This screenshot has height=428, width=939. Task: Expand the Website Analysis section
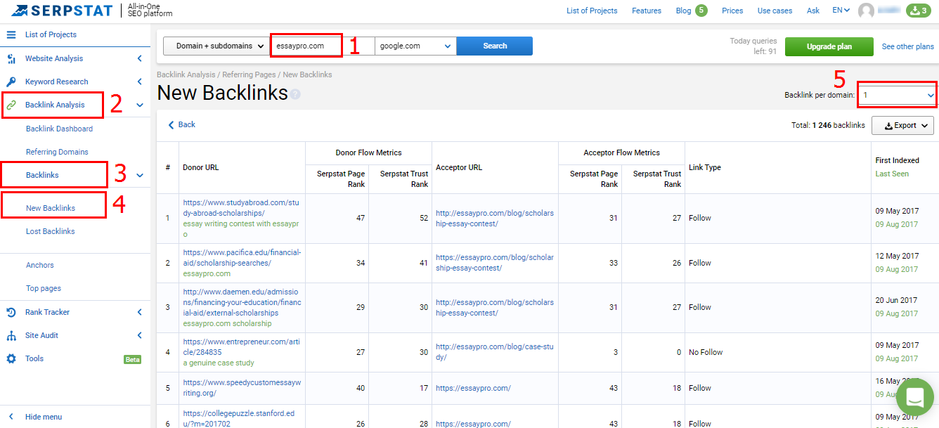click(139, 58)
